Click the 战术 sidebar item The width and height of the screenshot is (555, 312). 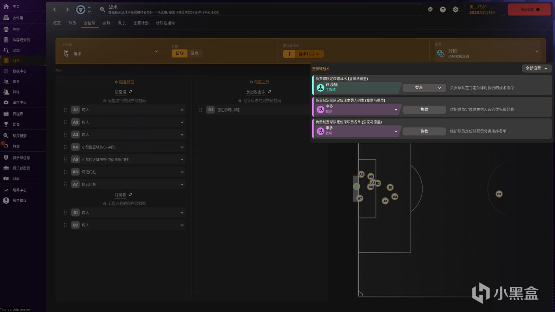tap(23, 61)
